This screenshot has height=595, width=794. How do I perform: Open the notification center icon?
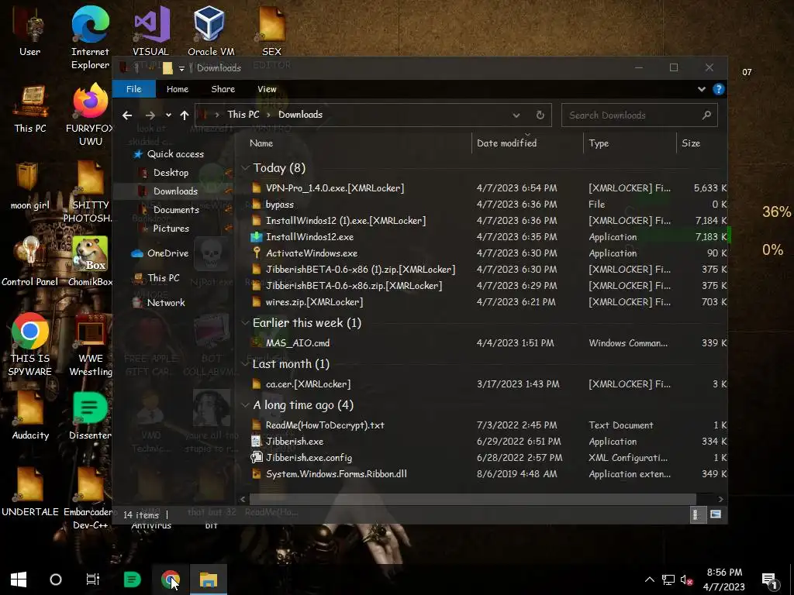(x=769, y=580)
